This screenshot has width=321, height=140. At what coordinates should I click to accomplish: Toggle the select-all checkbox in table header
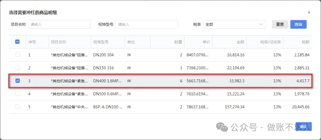point(18,42)
